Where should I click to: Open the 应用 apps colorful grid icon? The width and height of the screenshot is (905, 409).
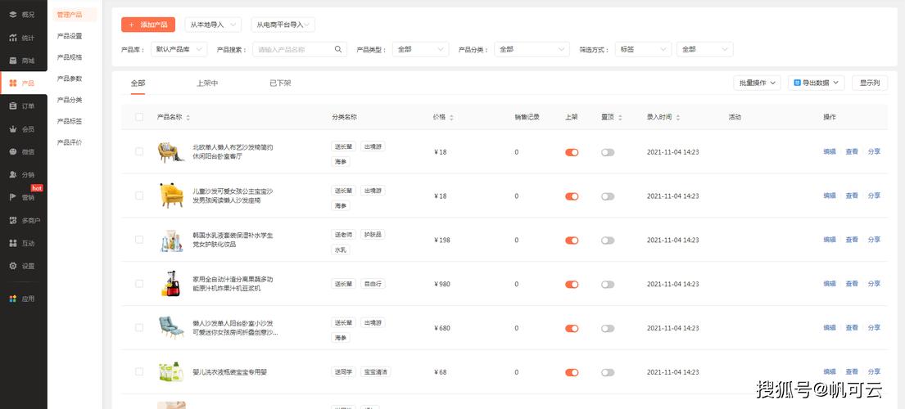click(13, 299)
